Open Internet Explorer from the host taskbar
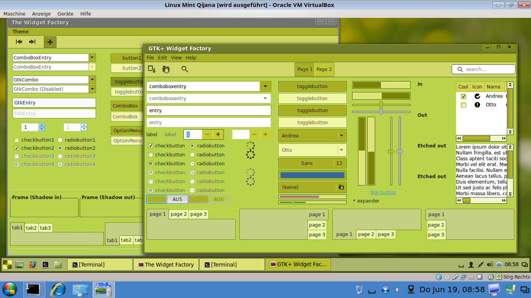Viewport: 531px width, 298px height. pyautogui.click(x=59, y=289)
